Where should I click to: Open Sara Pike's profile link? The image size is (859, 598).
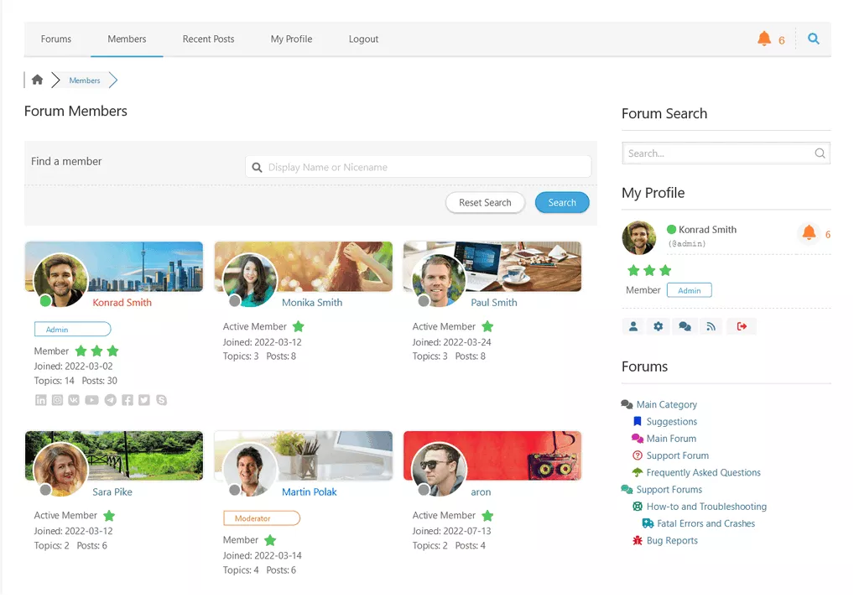112,492
